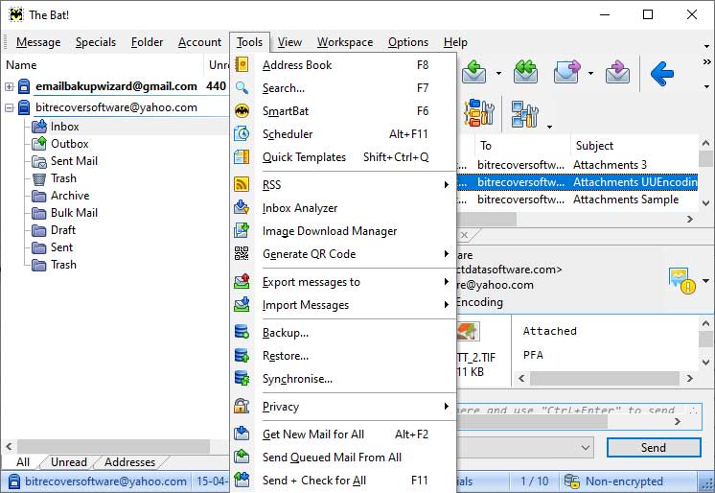
Task: Click the Synchronise database icon
Action: click(x=242, y=379)
